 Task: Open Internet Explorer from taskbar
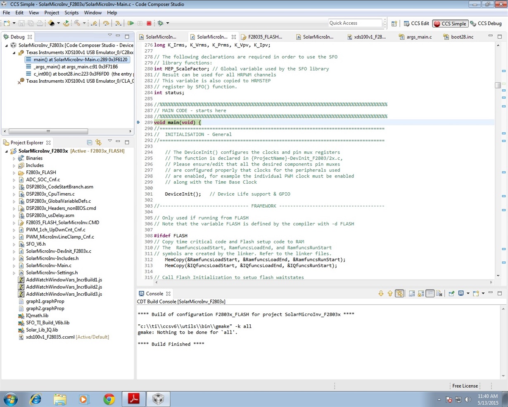tap(36, 399)
